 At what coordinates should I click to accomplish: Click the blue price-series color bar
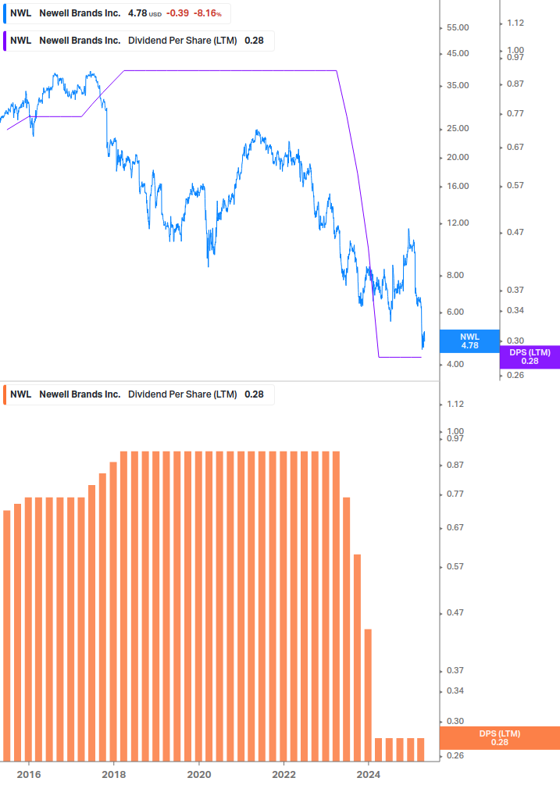pos(5,13)
